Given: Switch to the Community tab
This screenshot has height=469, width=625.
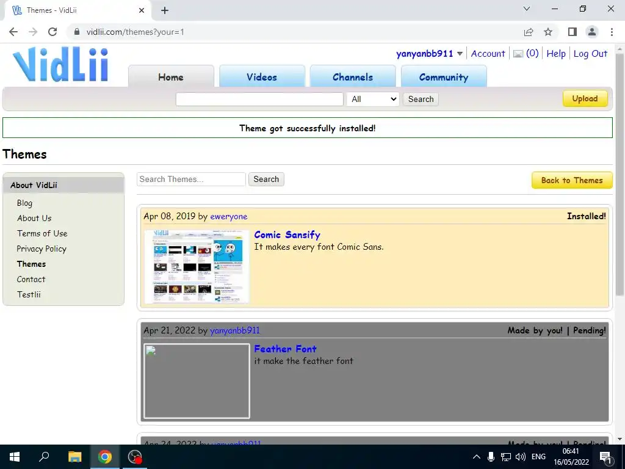Looking at the screenshot, I should coord(444,76).
